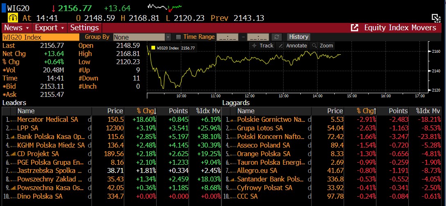Click the Laggards Points column header
The image size is (446, 206).
point(393,111)
